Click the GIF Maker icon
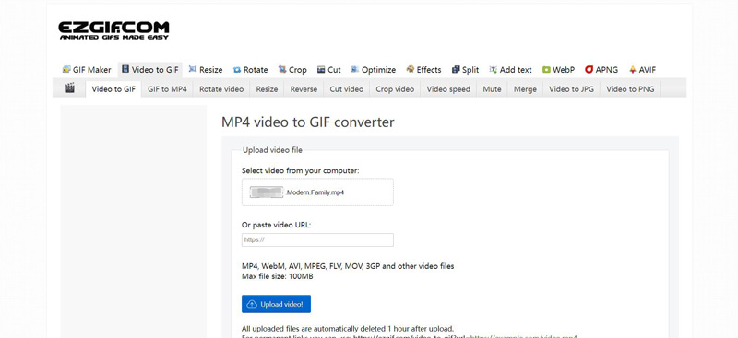 coord(66,70)
